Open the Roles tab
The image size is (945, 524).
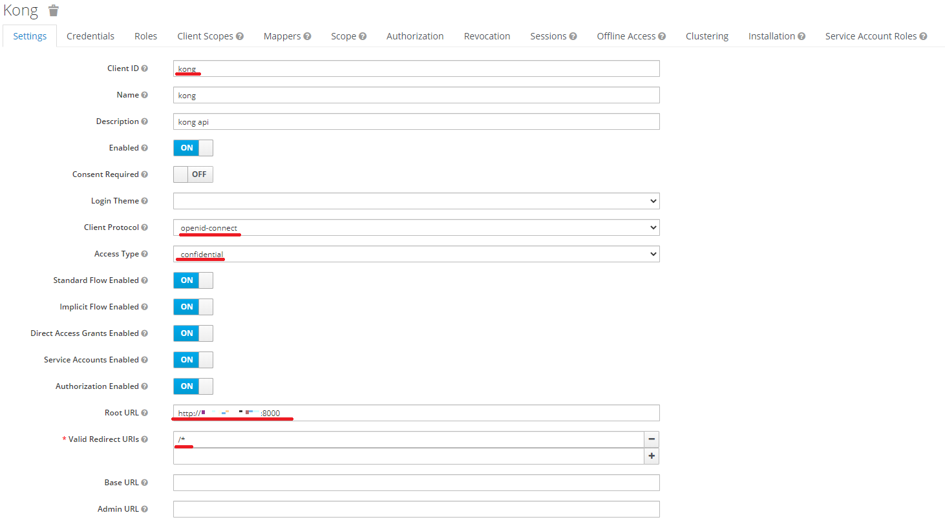tap(146, 36)
